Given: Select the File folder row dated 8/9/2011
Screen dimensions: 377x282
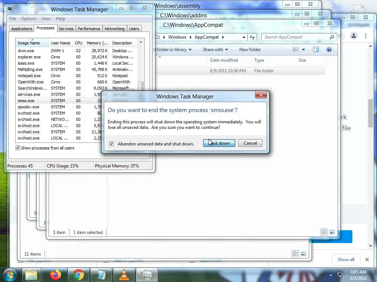Looking at the screenshot, I should (240, 71).
